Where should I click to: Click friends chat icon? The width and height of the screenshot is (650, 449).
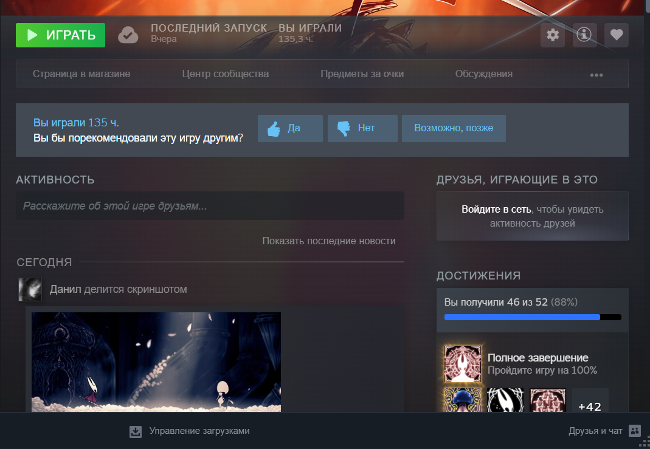click(x=635, y=431)
